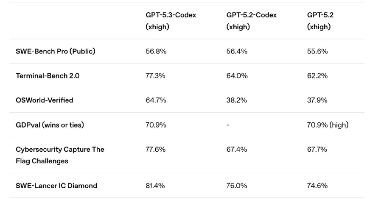The width and height of the screenshot is (370, 200).
Task: Click the 77.3% Terminal-Bench score
Action: coord(155,76)
